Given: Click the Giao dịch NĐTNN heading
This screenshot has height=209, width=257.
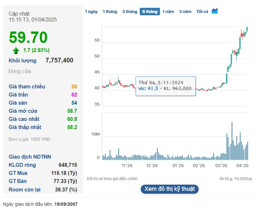Looking at the screenshot, I should pyautogui.click(x=30, y=157).
